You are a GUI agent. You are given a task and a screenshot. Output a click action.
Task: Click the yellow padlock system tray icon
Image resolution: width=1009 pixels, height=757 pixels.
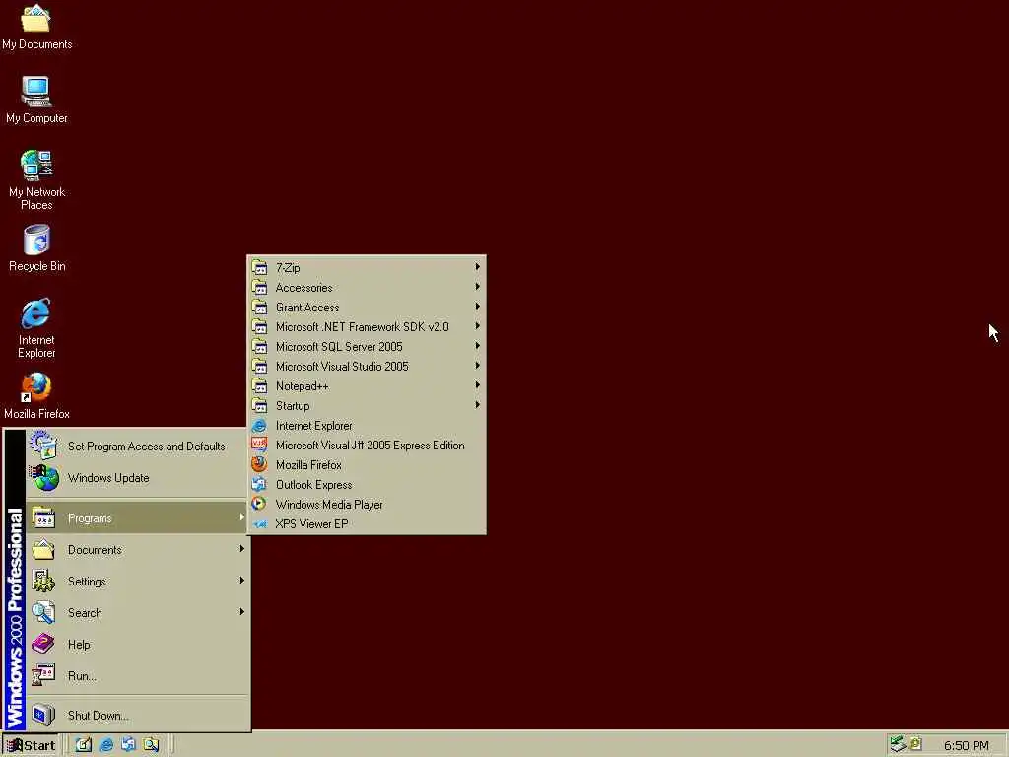pos(915,743)
